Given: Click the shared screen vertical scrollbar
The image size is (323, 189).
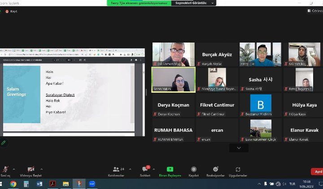Looking at the screenshot, I should coord(132,94).
